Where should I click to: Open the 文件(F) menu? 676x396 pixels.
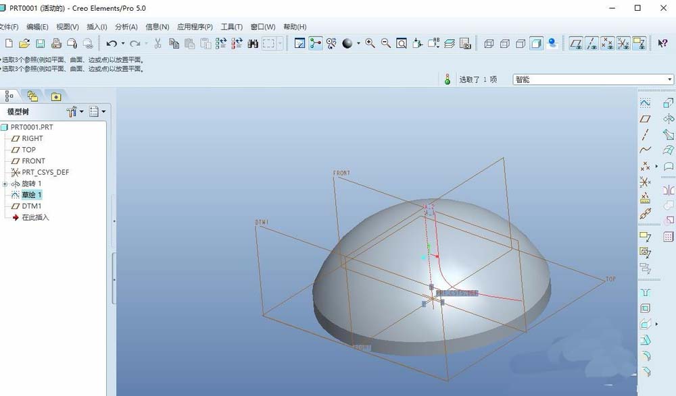pyautogui.click(x=9, y=27)
